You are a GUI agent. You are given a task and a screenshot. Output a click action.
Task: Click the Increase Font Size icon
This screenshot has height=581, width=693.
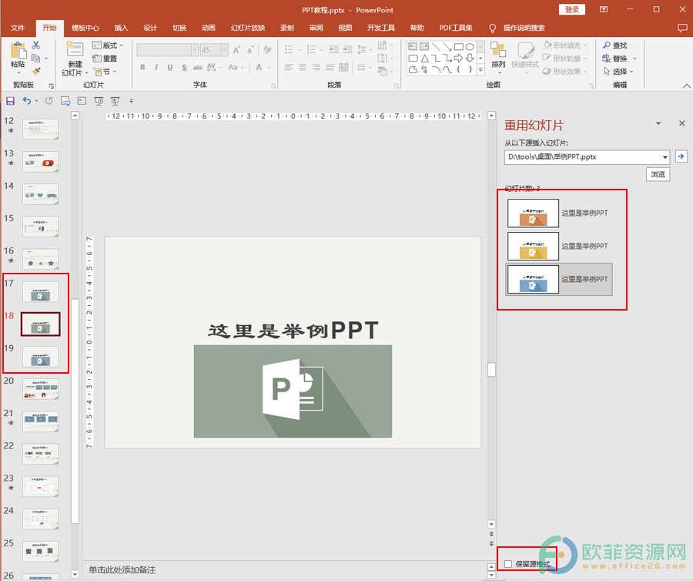click(x=236, y=50)
